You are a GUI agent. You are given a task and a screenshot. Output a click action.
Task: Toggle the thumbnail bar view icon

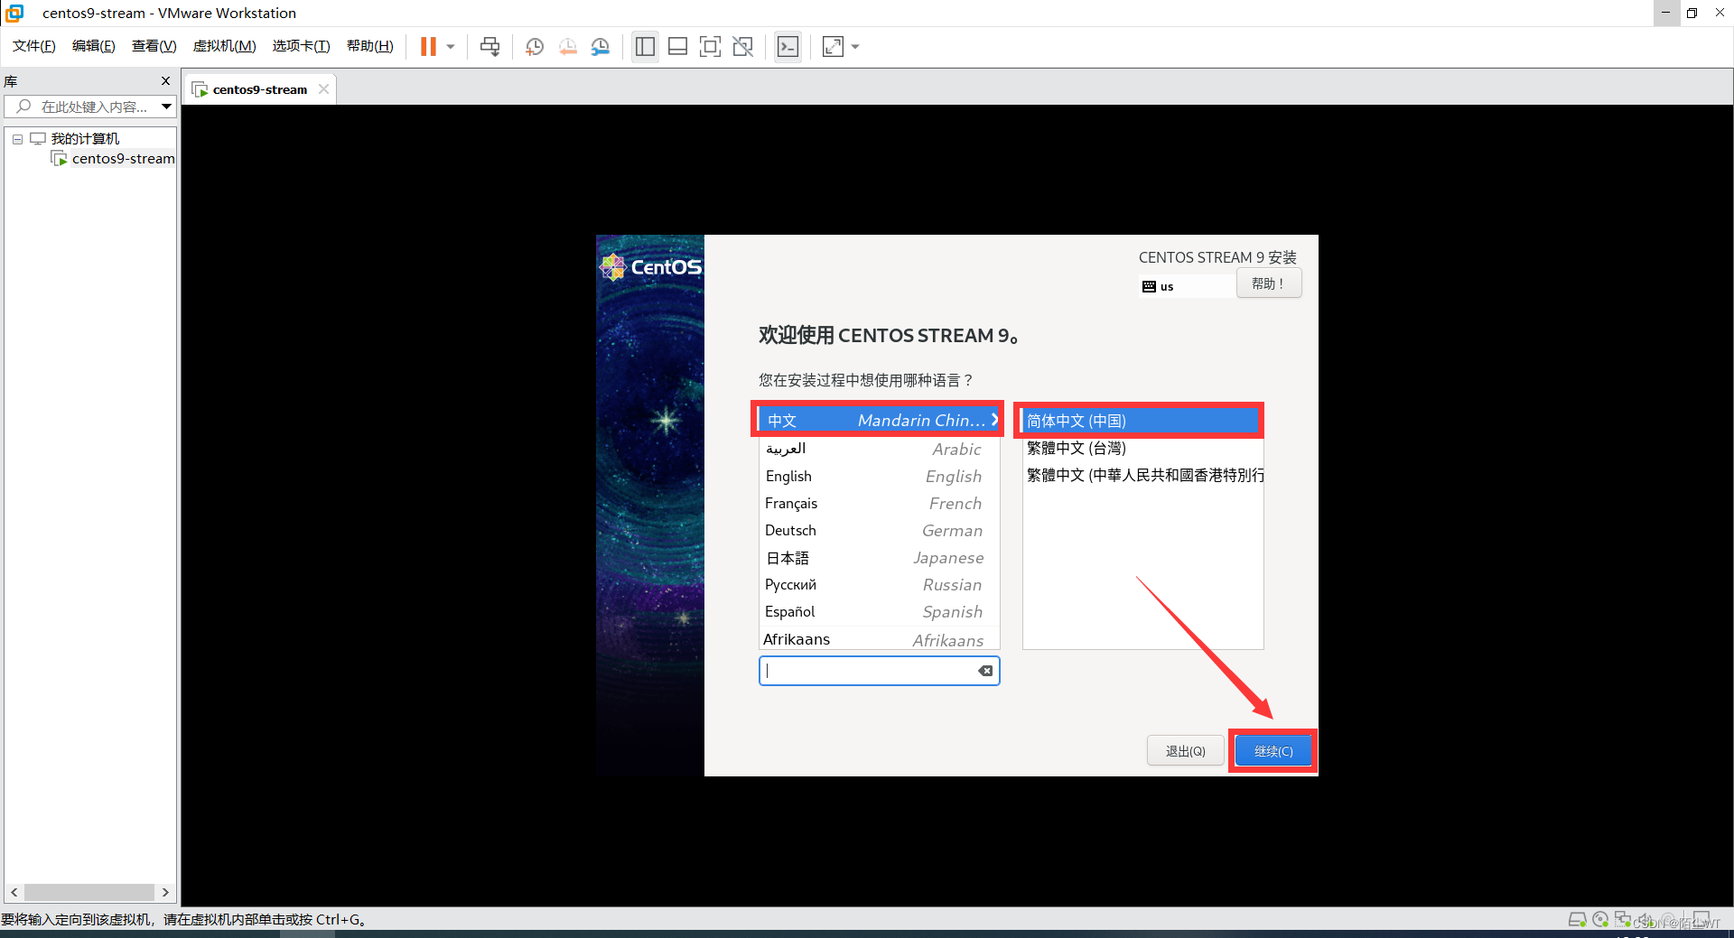(677, 47)
